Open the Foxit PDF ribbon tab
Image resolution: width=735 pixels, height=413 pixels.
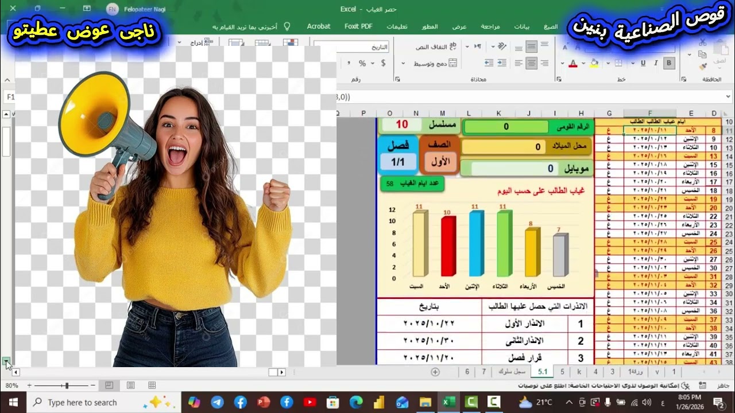tap(358, 26)
